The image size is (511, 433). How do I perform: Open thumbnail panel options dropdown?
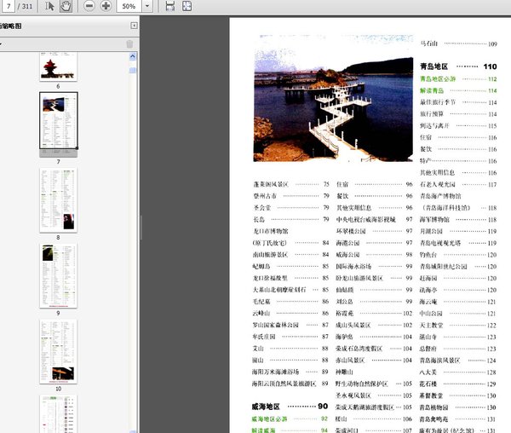tap(3, 43)
